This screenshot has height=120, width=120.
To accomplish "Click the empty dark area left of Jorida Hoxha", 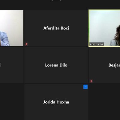I will tap(12, 102).
